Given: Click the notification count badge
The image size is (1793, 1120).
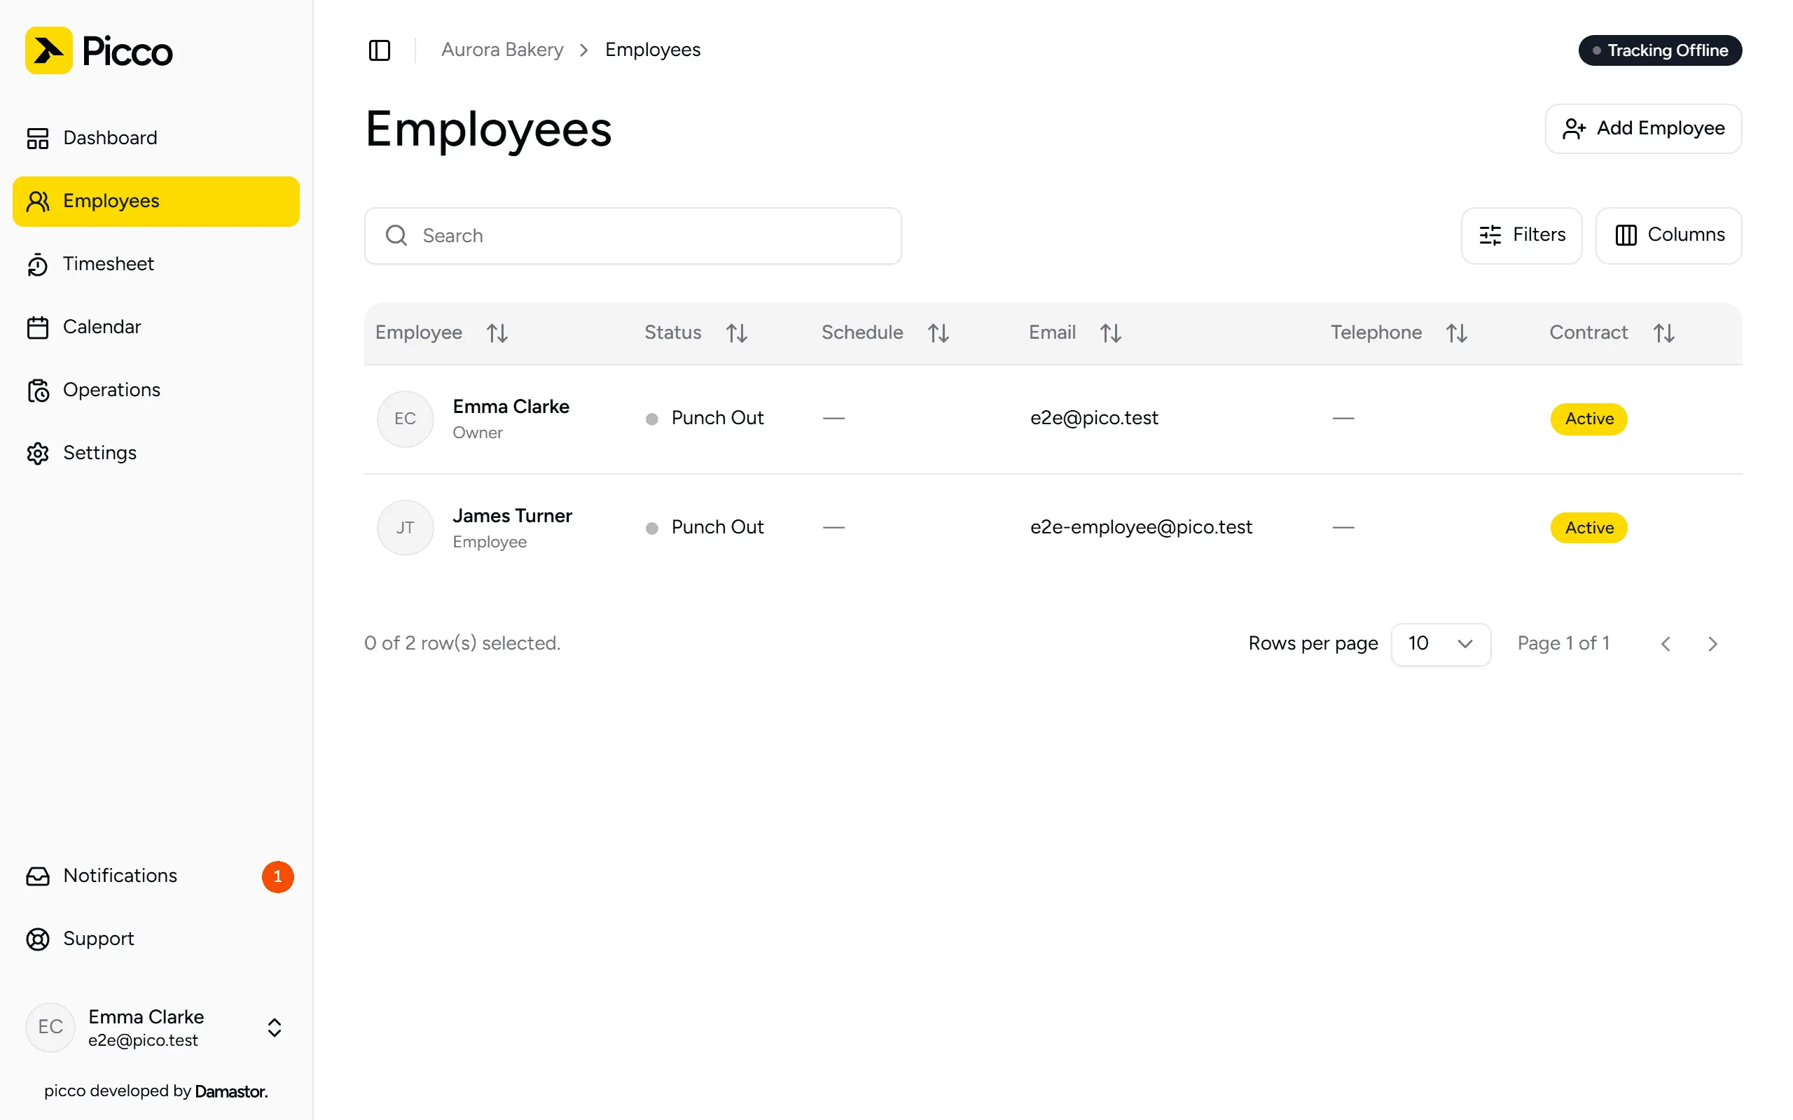Looking at the screenshot, I should coord(278,876).
